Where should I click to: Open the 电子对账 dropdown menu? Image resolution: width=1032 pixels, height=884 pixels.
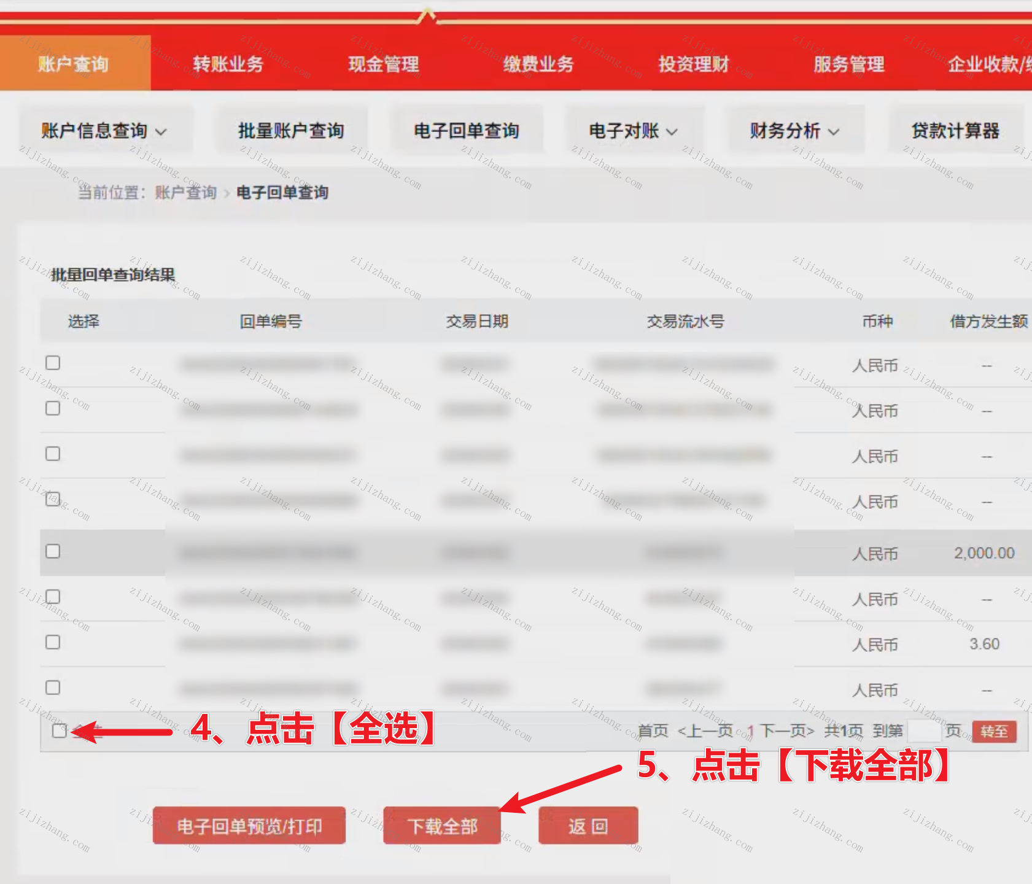pyautogui.click(x=633, y=131)
